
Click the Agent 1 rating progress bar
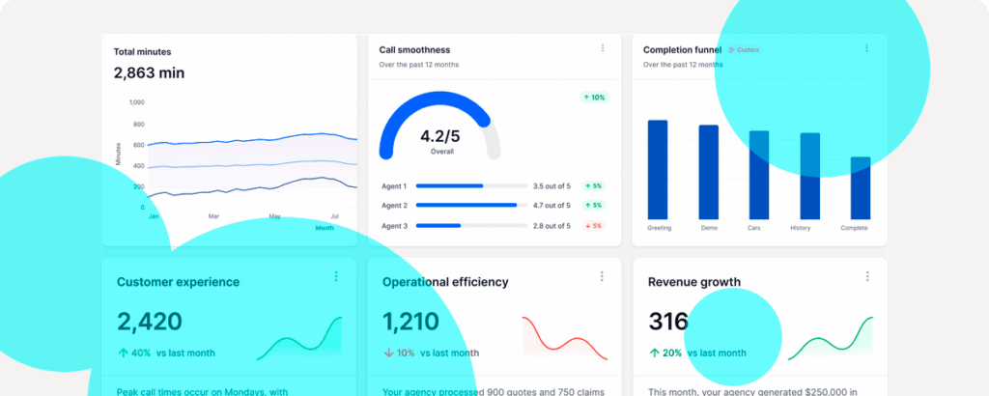point(466,185)
